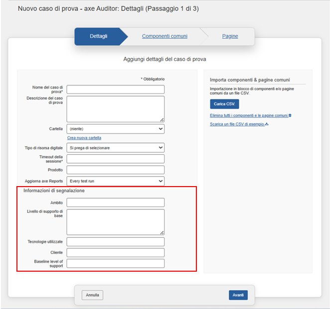Expand the Tipo di risorsa digitale dropdown

click(x=115, y=148)
